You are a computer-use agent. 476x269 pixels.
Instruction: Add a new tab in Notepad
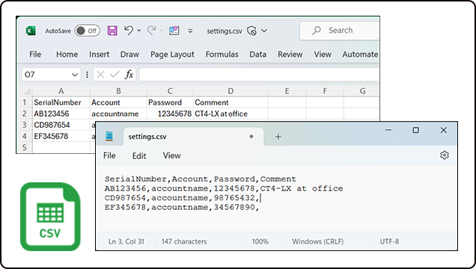point(278,137)
